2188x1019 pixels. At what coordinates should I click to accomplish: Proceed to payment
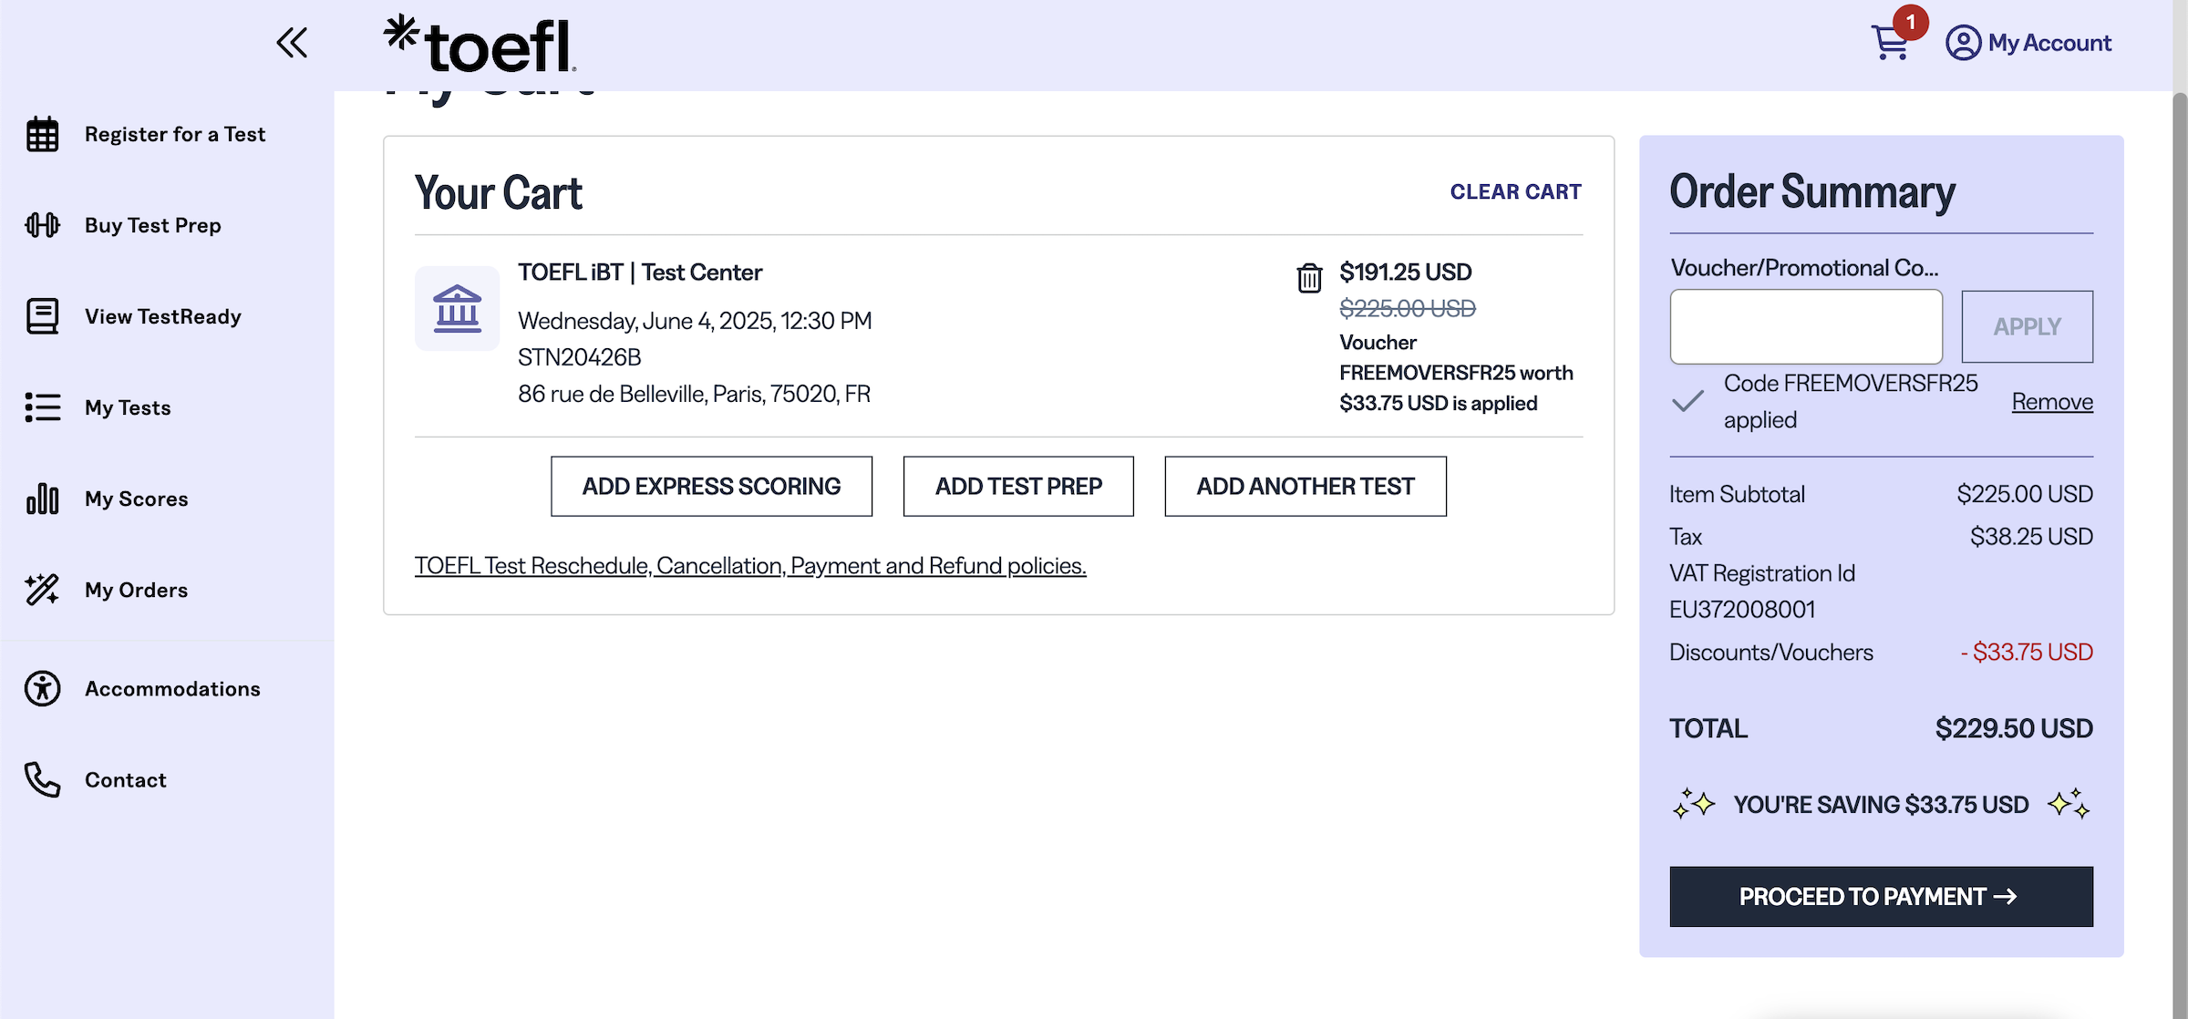point(1881,897)
